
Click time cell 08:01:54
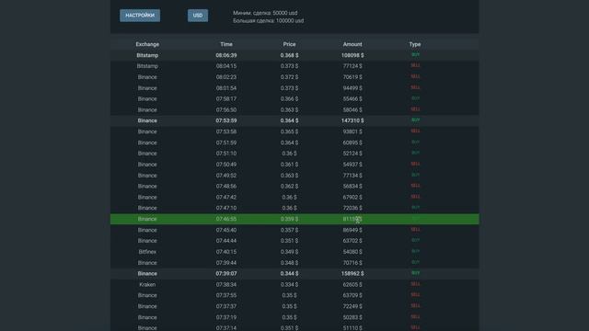226,88
